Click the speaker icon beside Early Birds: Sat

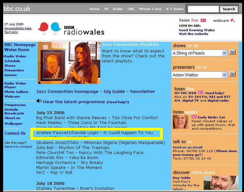tap(194, 117)
